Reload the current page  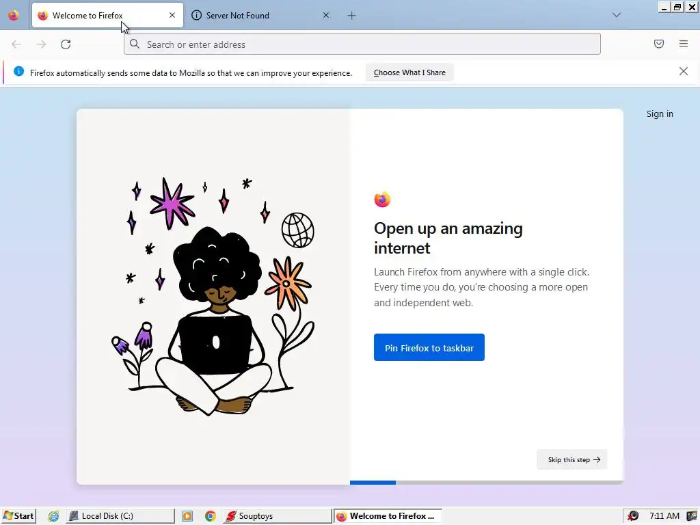point(66,44)
